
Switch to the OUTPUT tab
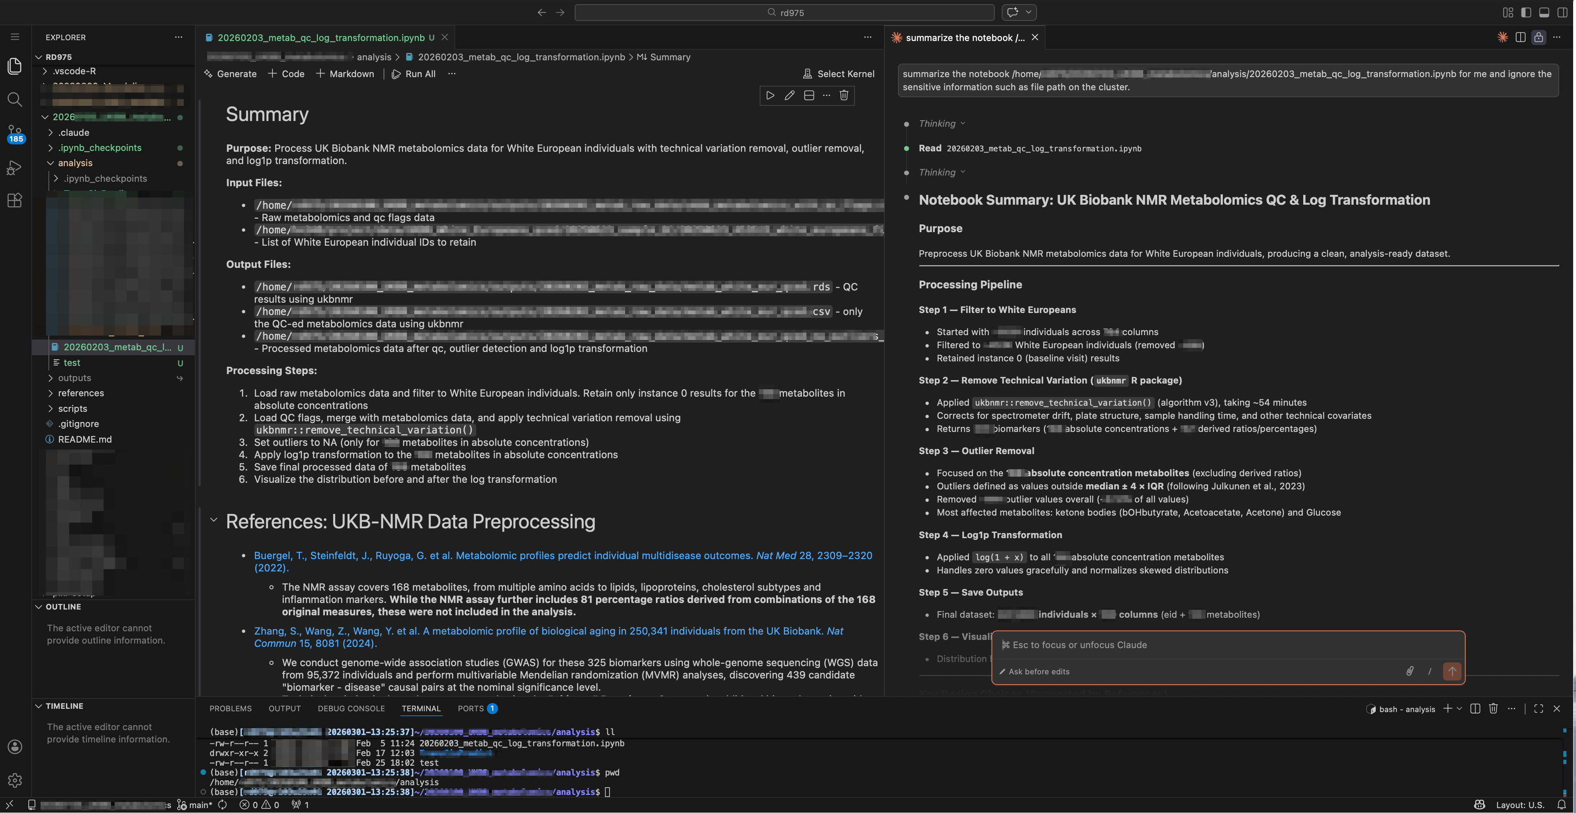point(285,708)
